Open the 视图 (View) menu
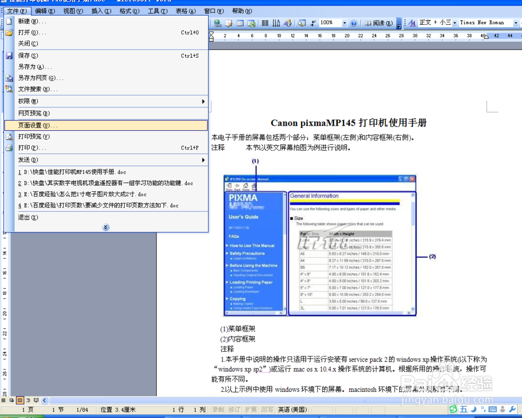This screenshot has height=418, width=522. coord(73,11)
